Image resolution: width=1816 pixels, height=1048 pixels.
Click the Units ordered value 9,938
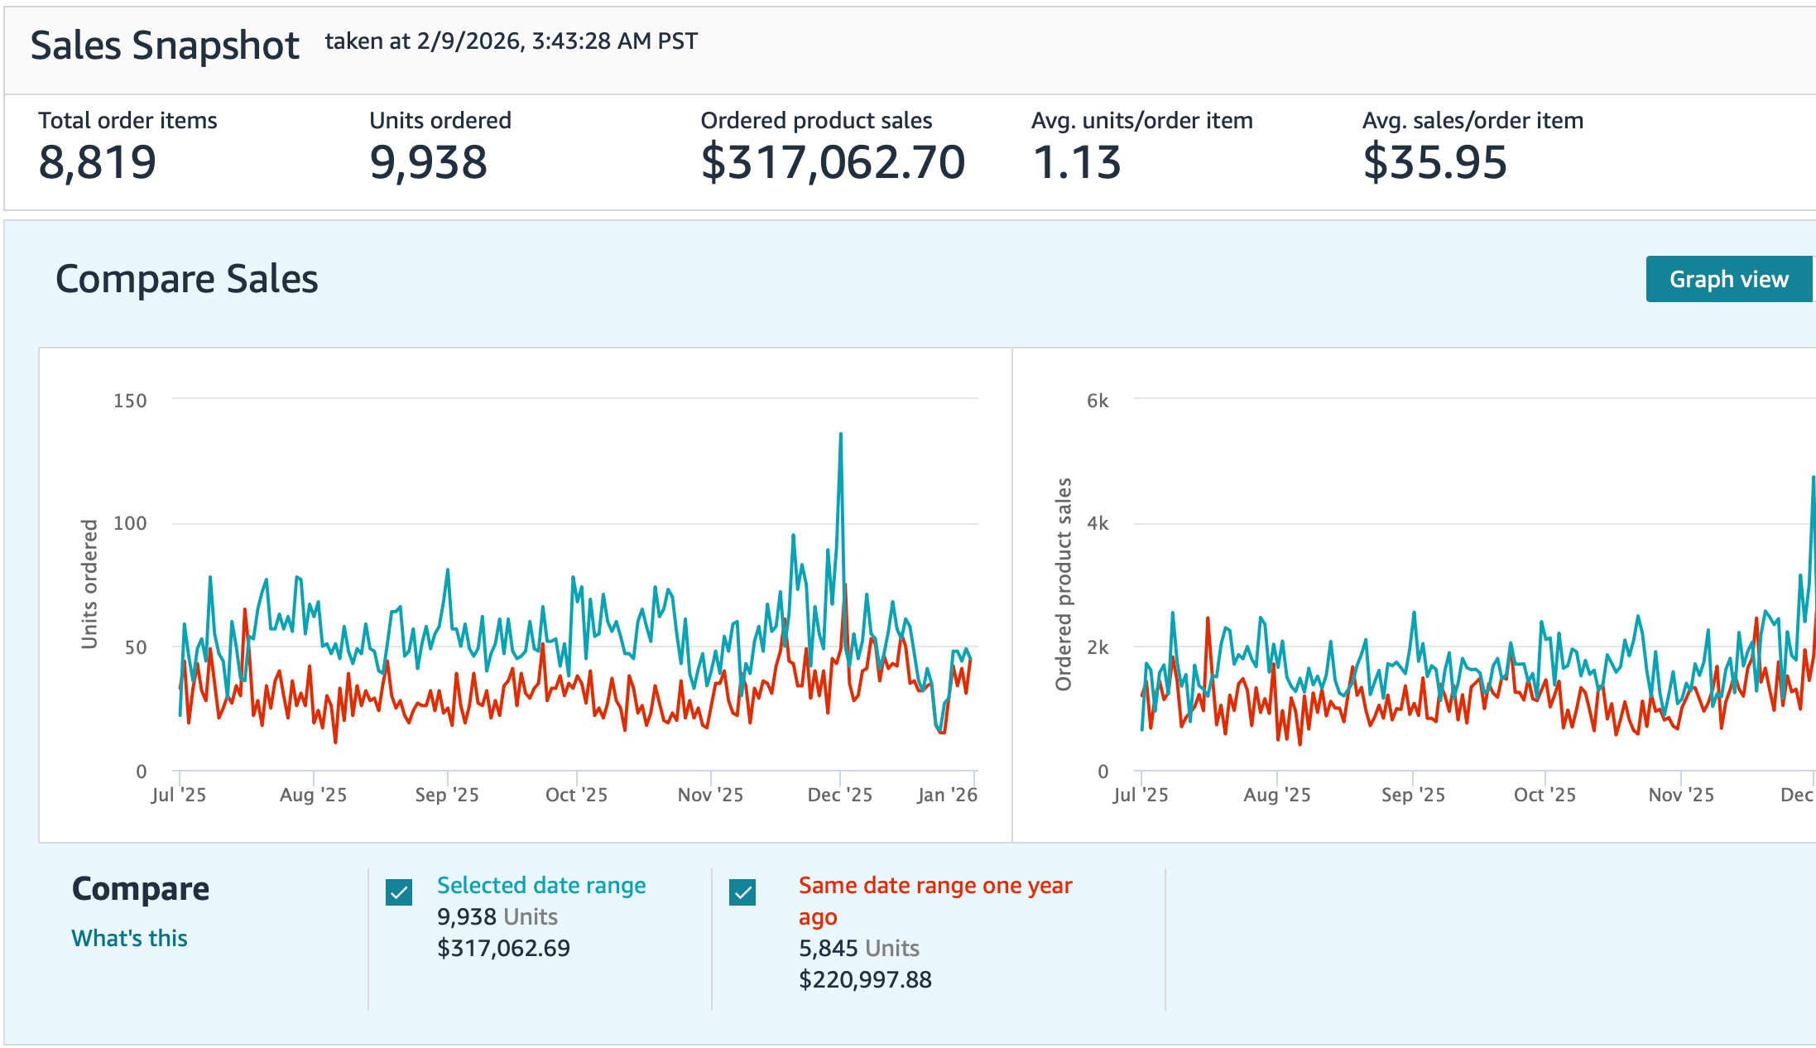428,162
